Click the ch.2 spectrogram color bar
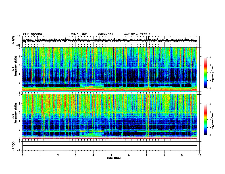This screenshot has width=225, height=174. (x=205, y=120)
